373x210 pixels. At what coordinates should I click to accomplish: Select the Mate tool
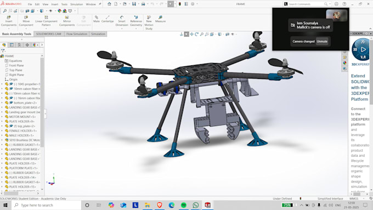pos(97,19)
